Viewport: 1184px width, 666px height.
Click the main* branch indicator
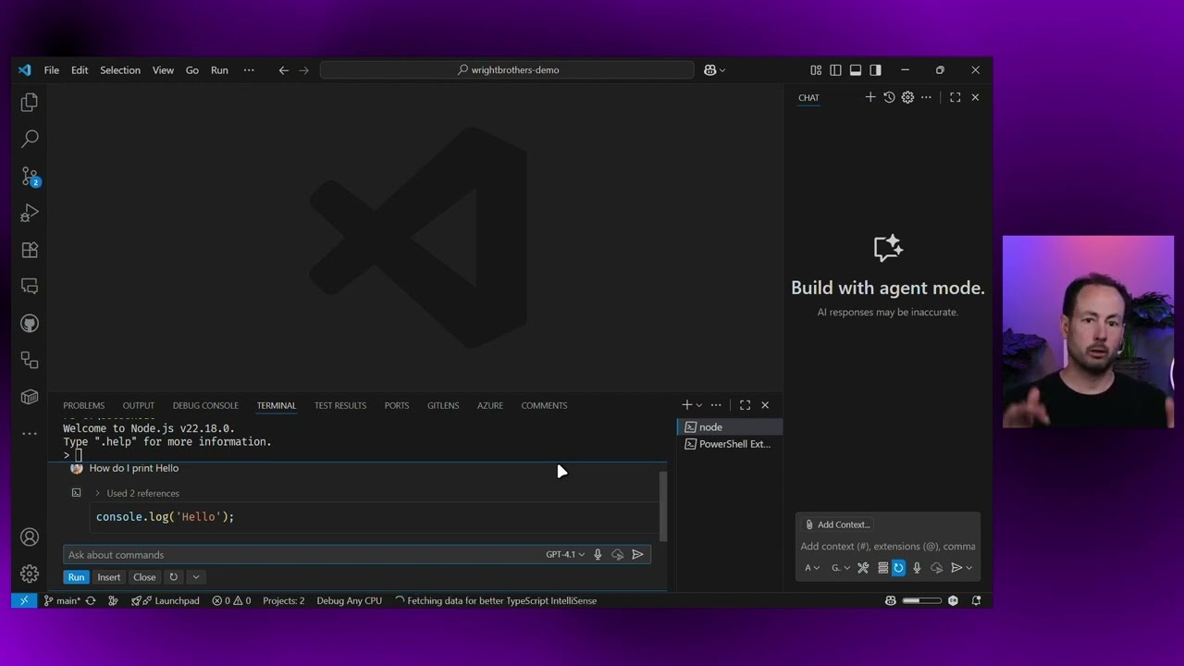(61, 601)
